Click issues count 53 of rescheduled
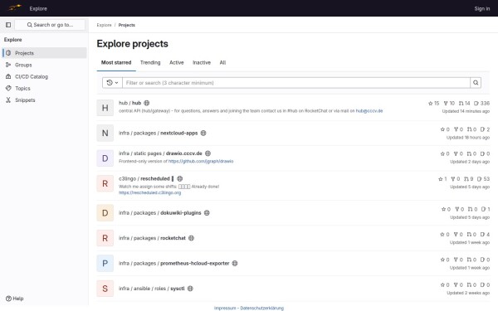This screenshot has height=311, width=498. tap(483, 179)
